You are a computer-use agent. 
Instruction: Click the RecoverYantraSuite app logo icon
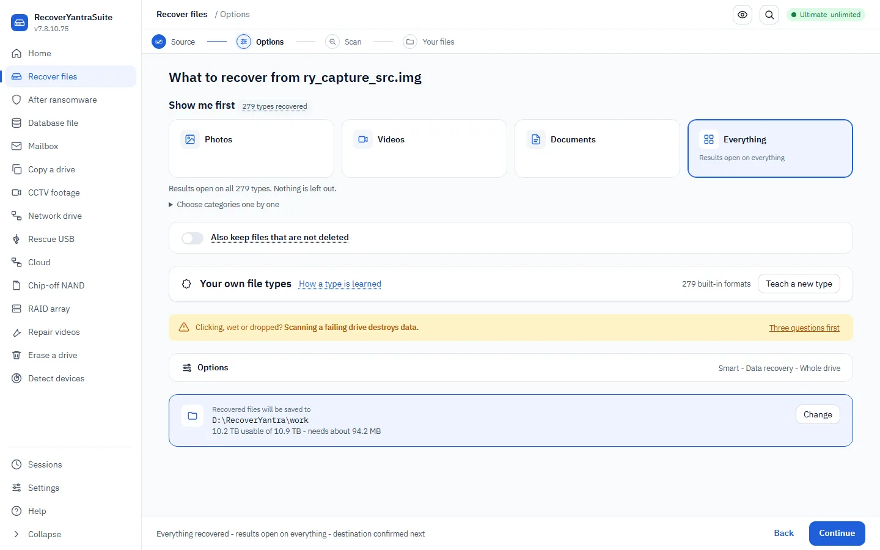point(20,23)
